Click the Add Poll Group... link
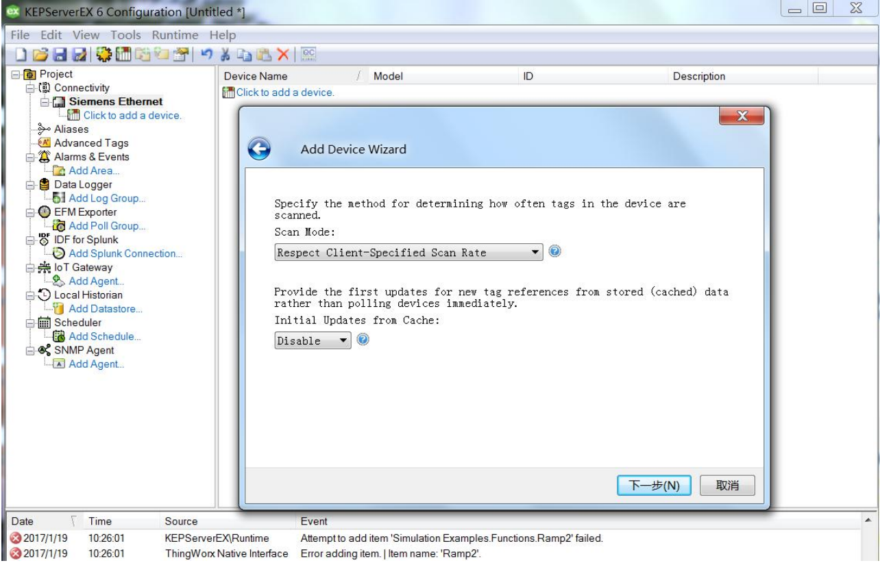Screen dimensions: 880x563 [107, 225]
